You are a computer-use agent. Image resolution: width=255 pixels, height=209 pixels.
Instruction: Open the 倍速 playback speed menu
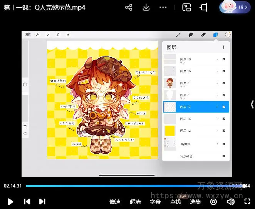(x=115, y=202)
